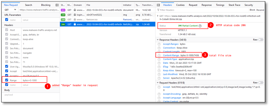This screenshot has height=107, width=270.
Task: Open the Response tab
Action: [206, 5]
